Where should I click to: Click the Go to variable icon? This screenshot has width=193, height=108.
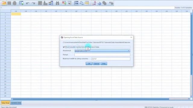[x=45, y=3]
